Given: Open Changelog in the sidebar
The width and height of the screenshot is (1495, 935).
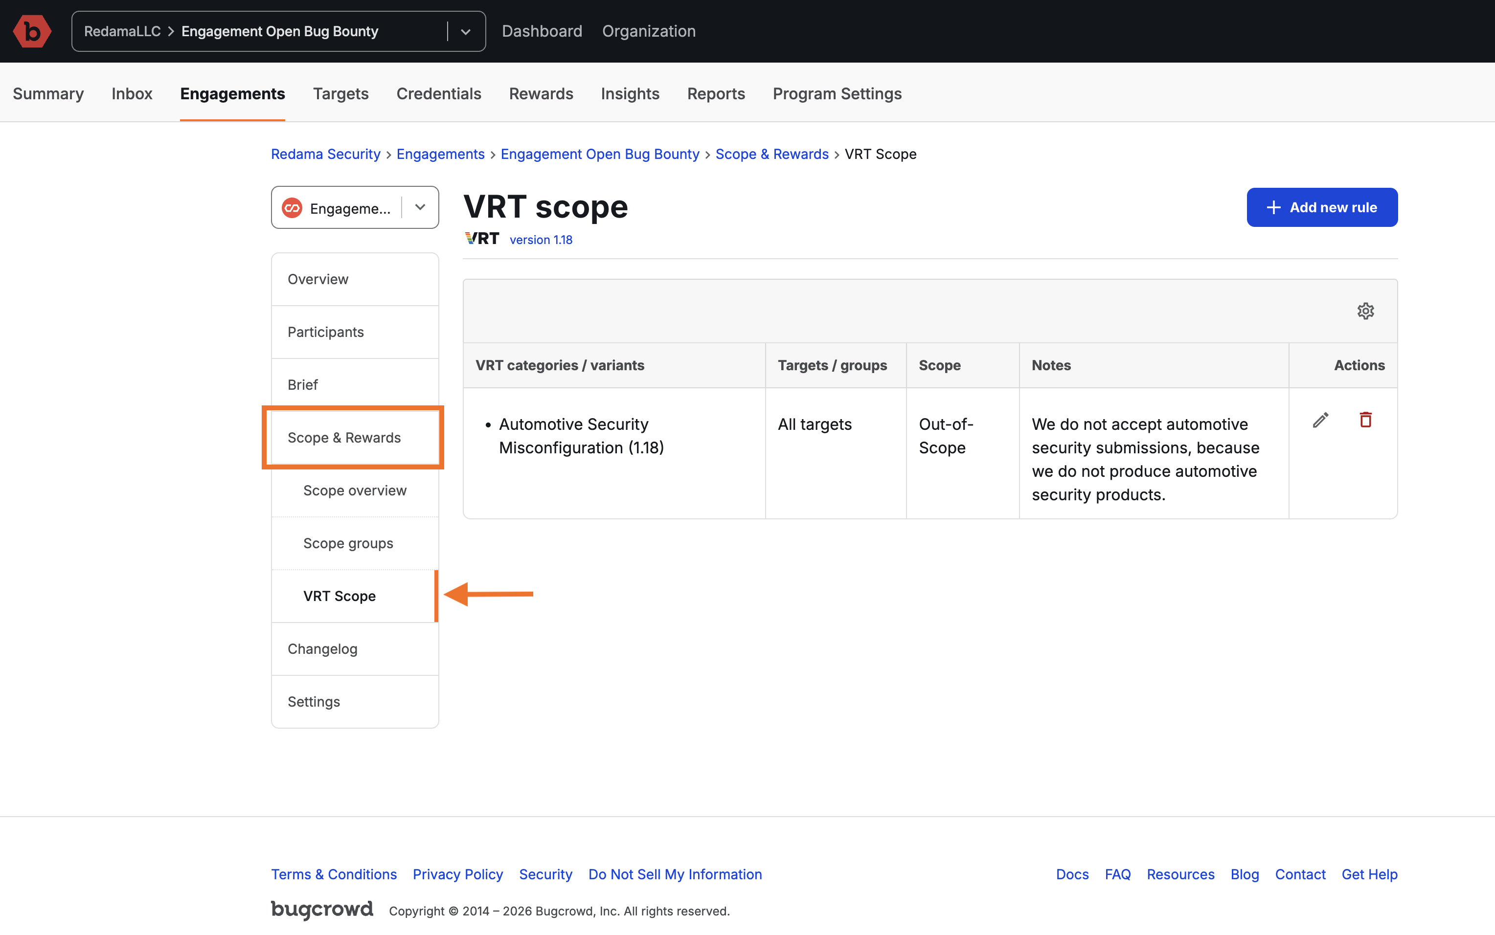Looking at the screenshot, I should coord(355,649).
